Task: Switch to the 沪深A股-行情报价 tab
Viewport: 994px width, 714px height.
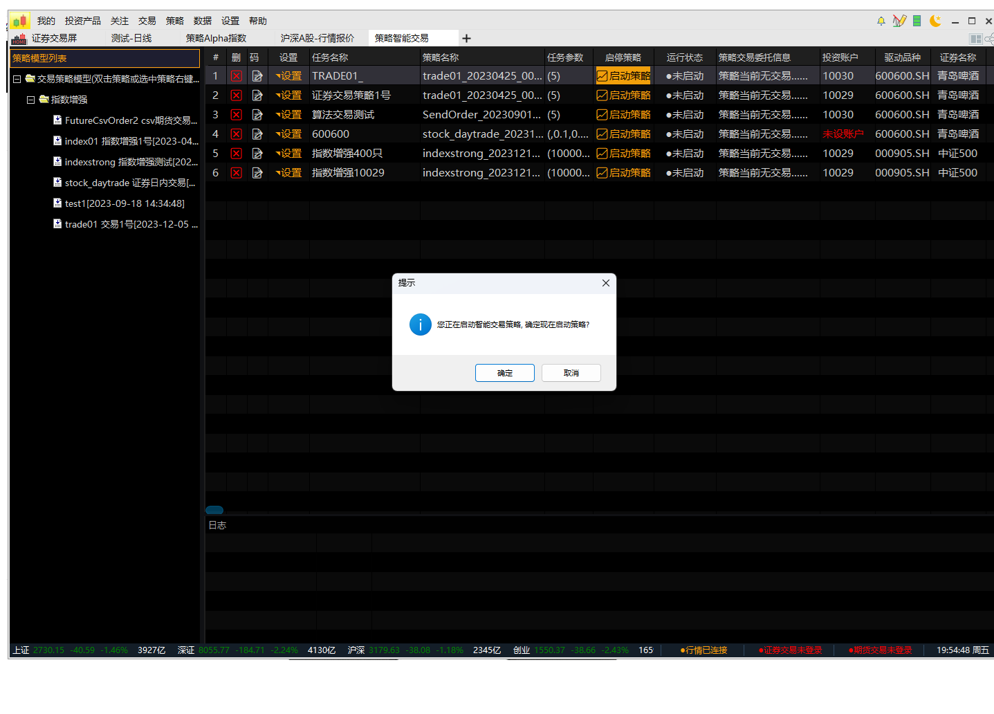Action: 317,38
